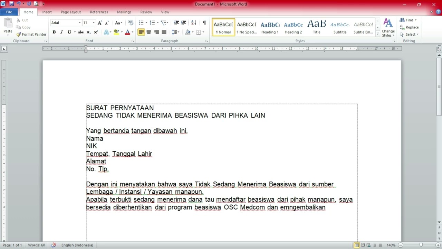Click the Bullets list icon
Screen dimensions: 442x249
click(x=141, y=23)
